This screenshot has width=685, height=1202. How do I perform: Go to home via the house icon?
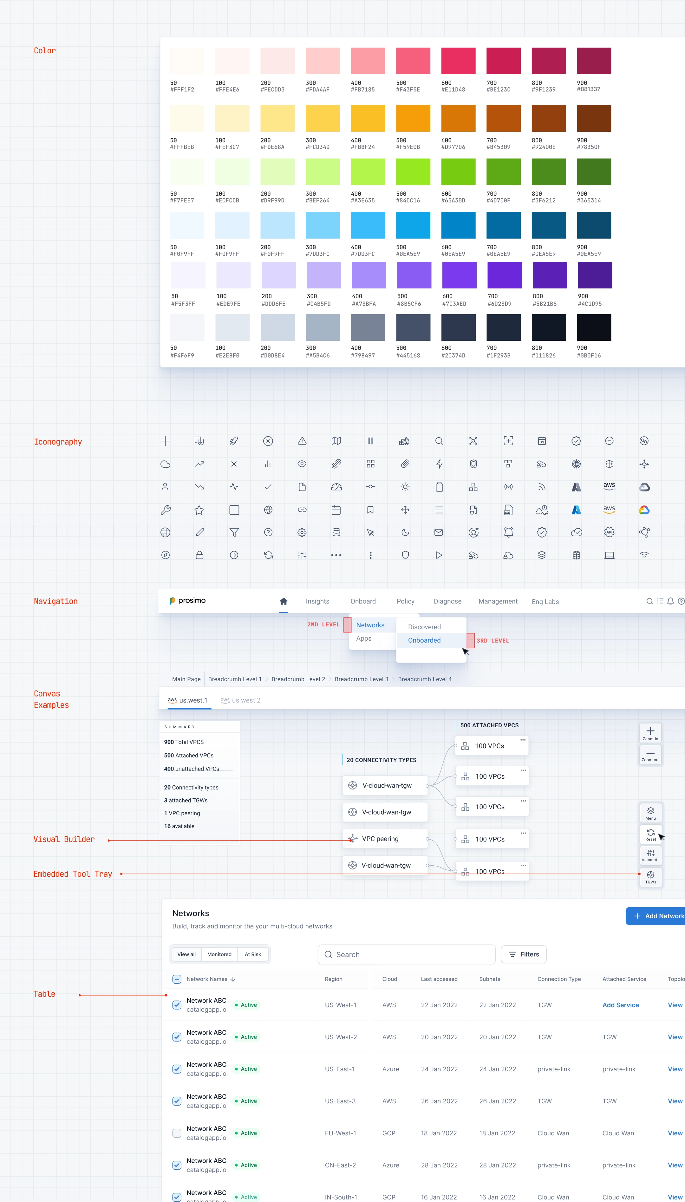pos(283,601)
